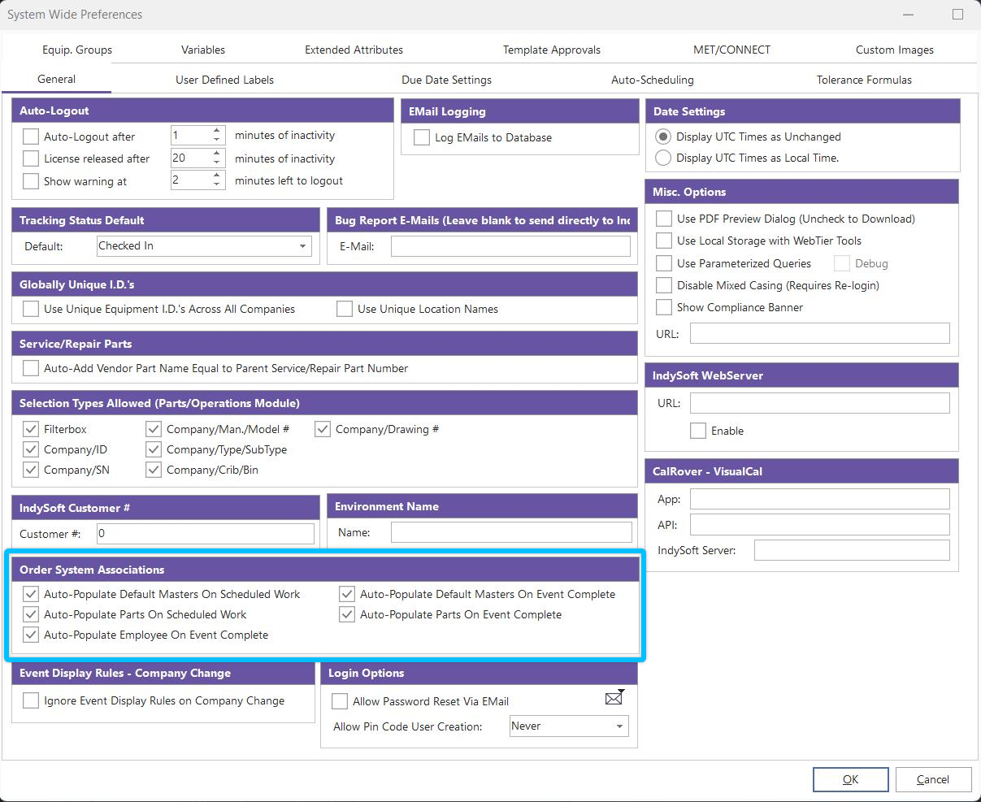Expand Allow Pin Code User Creation dropdown
Viewport: 981px width, 802px height.
tap(619, 726)
